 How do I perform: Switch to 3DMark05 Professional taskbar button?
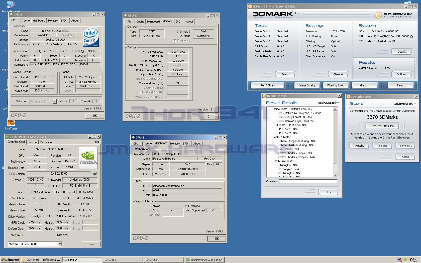click(x=41, y=260)
